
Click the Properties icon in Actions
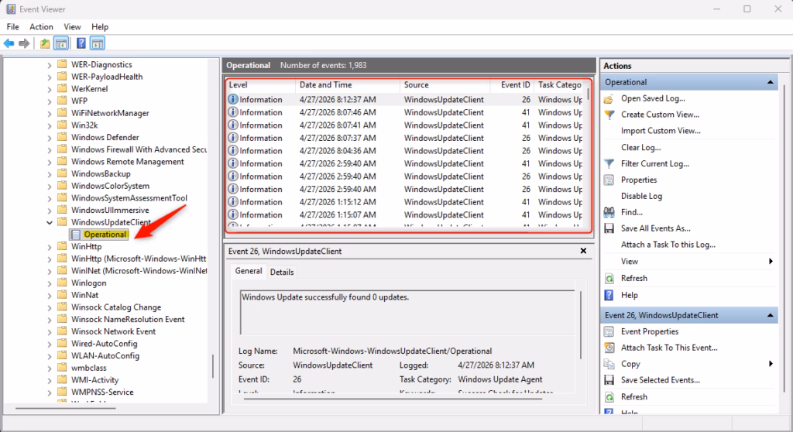click(x=609, y=180)
